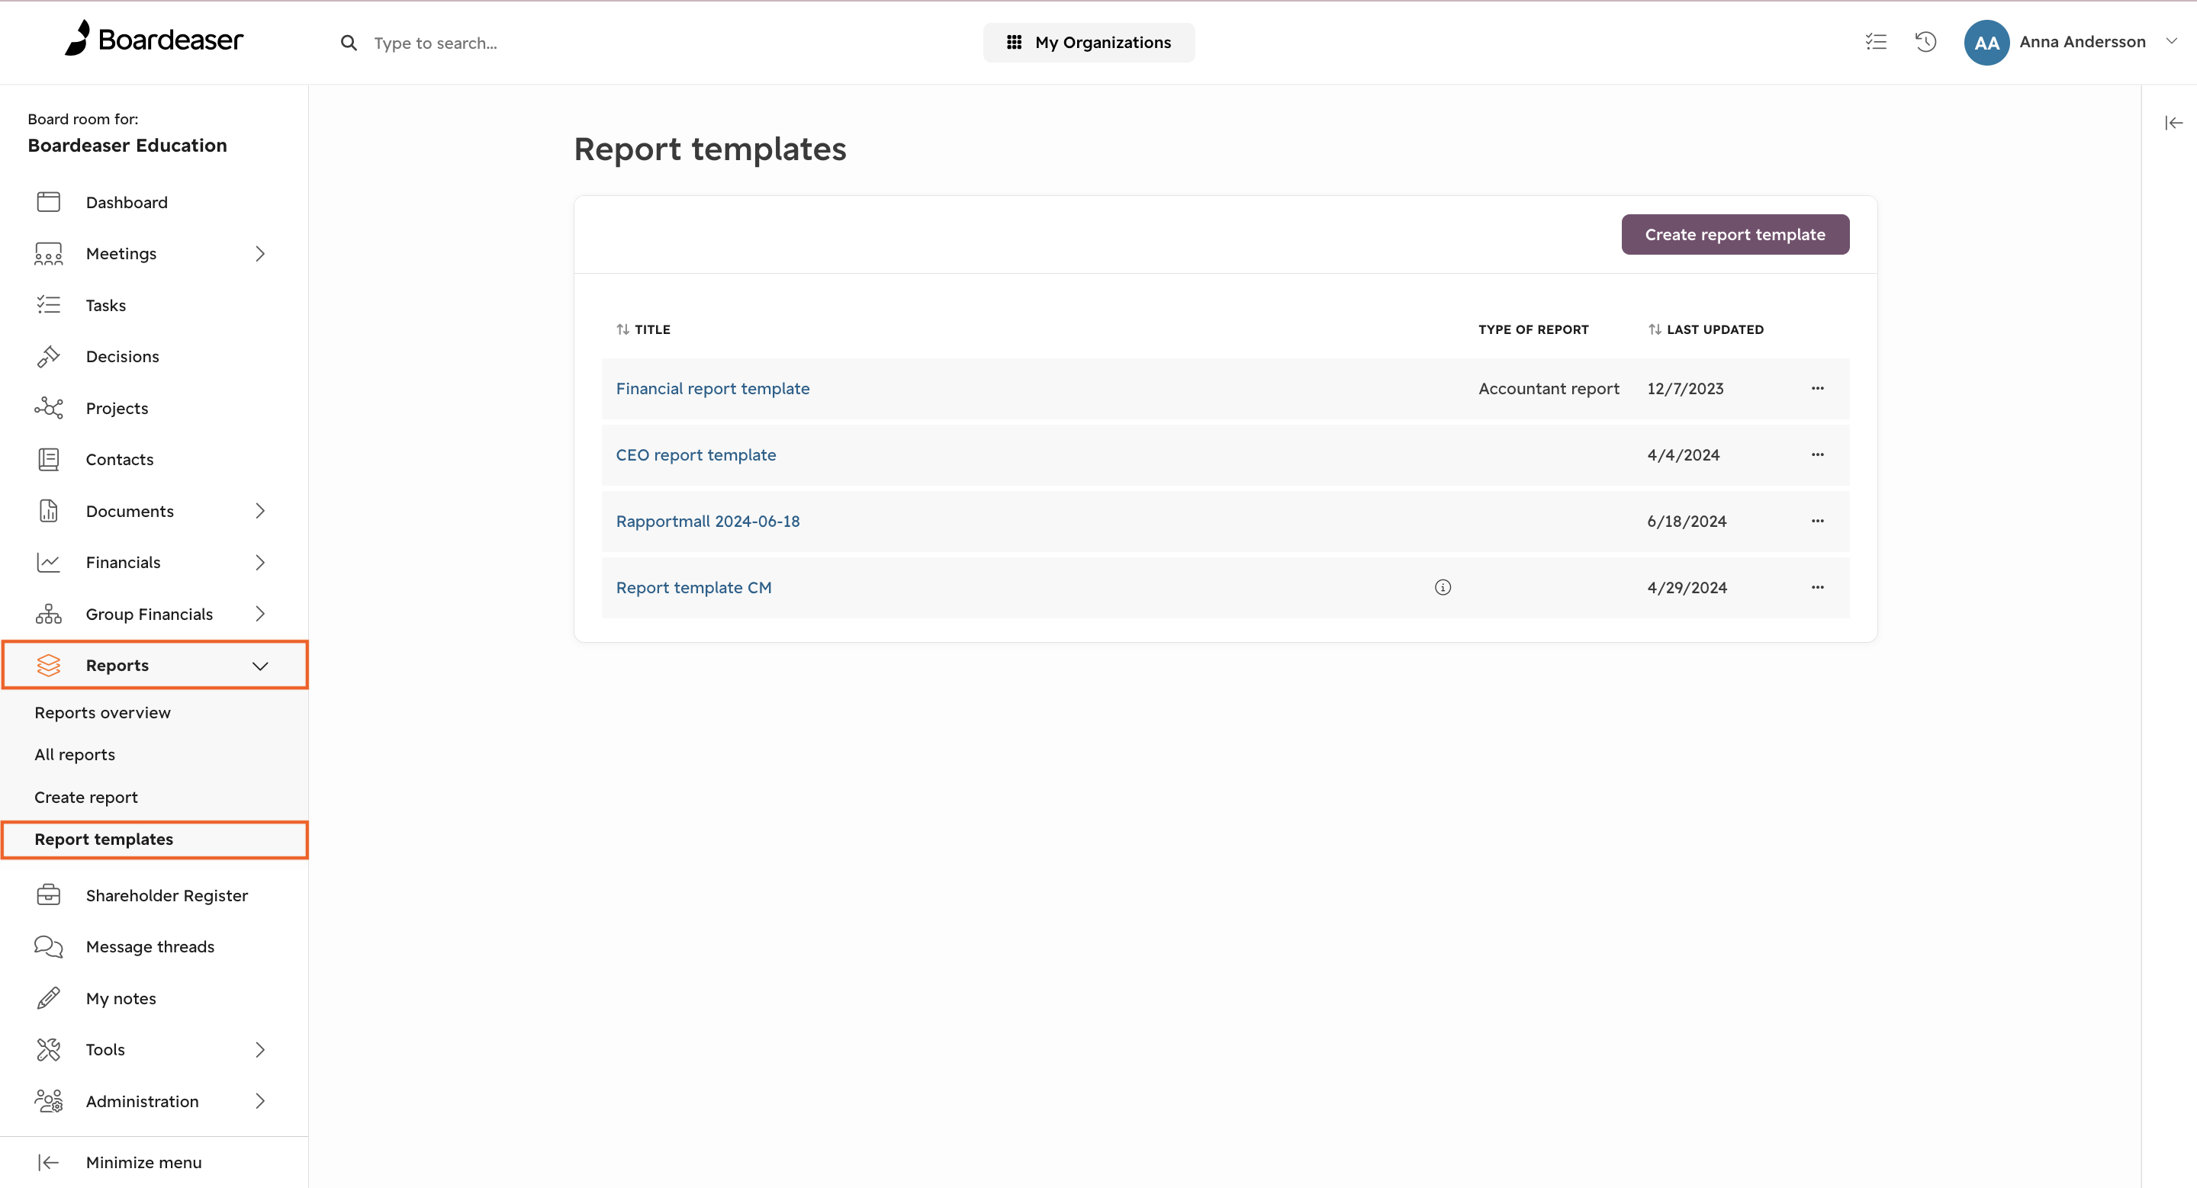Select Reports overview menu item
This screenshot has width=2197, height=1188.
click(102, 712)
